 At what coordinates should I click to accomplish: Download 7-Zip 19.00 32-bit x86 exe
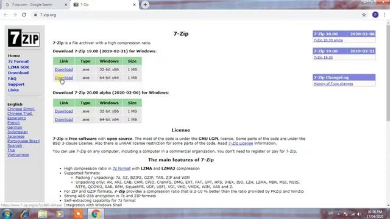tap(63, 69)
